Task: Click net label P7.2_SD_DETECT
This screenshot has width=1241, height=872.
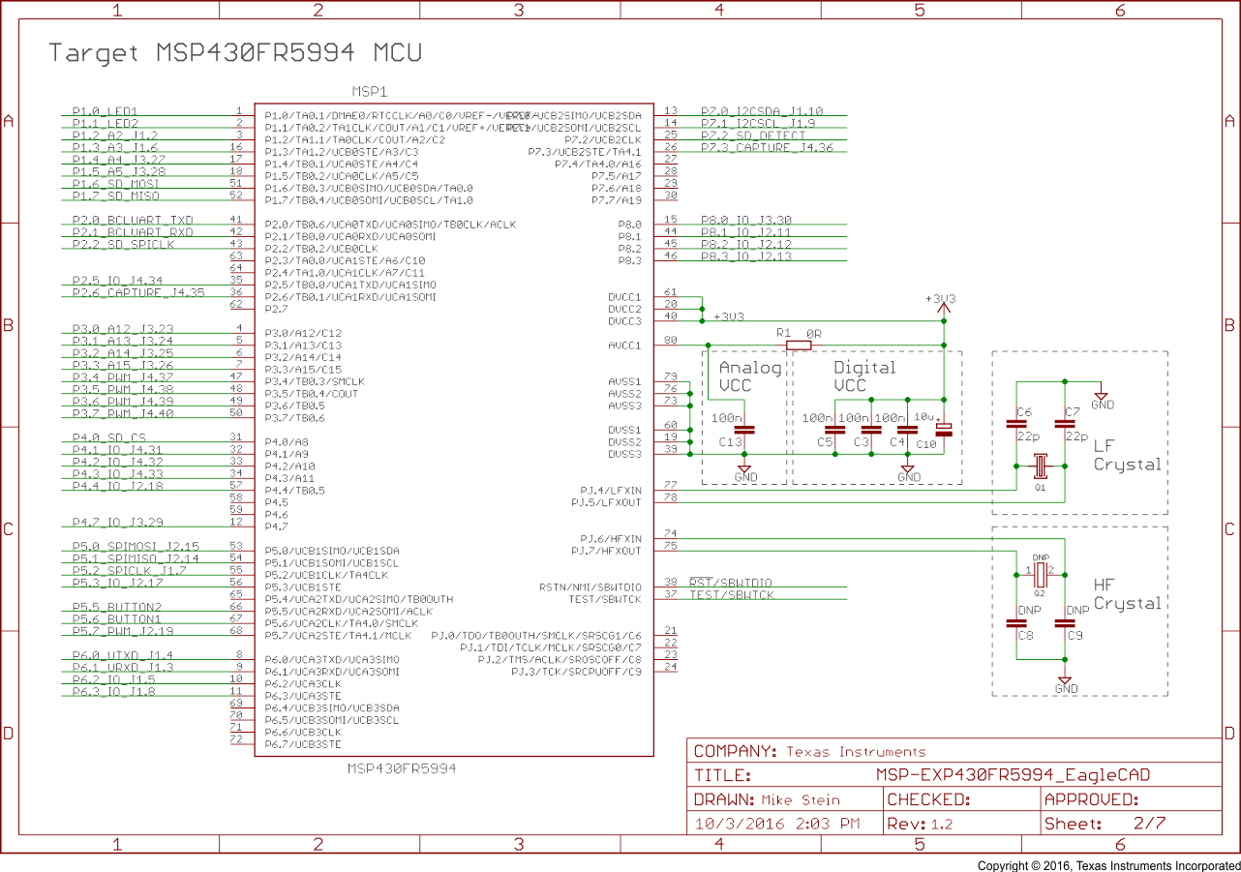Action: [x=753, y=135]
